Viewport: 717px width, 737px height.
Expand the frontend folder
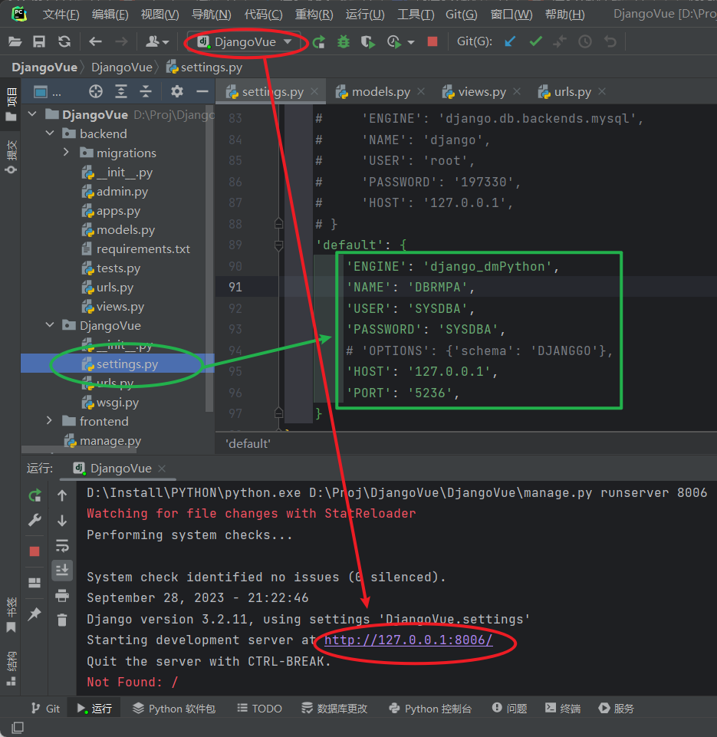[49, 421]
